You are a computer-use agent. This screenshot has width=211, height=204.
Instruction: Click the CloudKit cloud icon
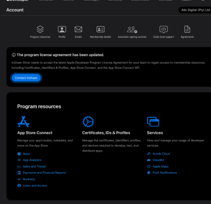(x=149, y=160)
